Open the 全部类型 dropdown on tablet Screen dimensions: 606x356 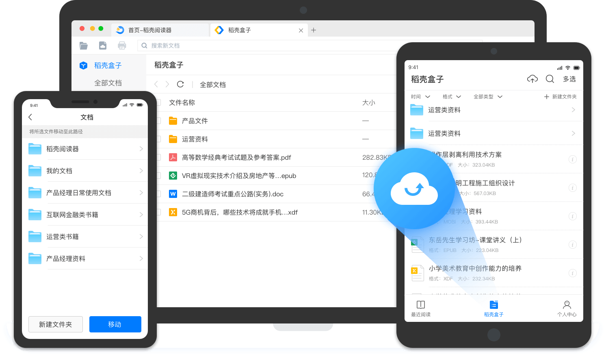(488, 97)
